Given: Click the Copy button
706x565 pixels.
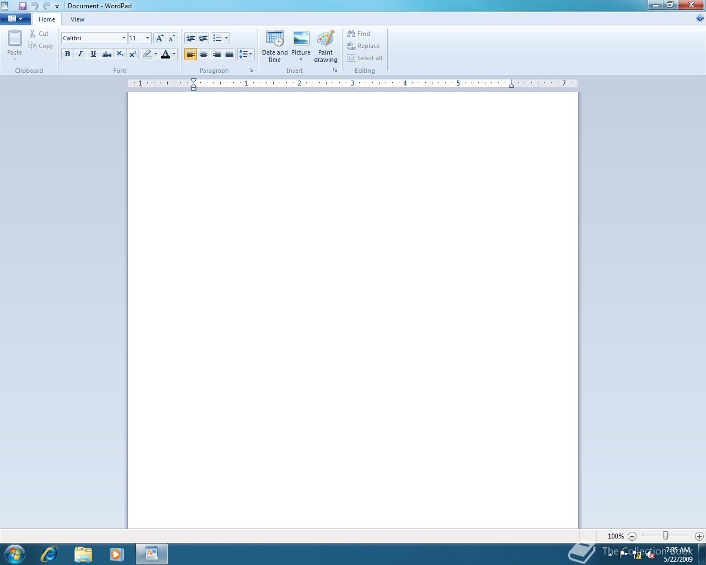Looking at the screenshot, I should pyautogui.click(x=41, y=46).
